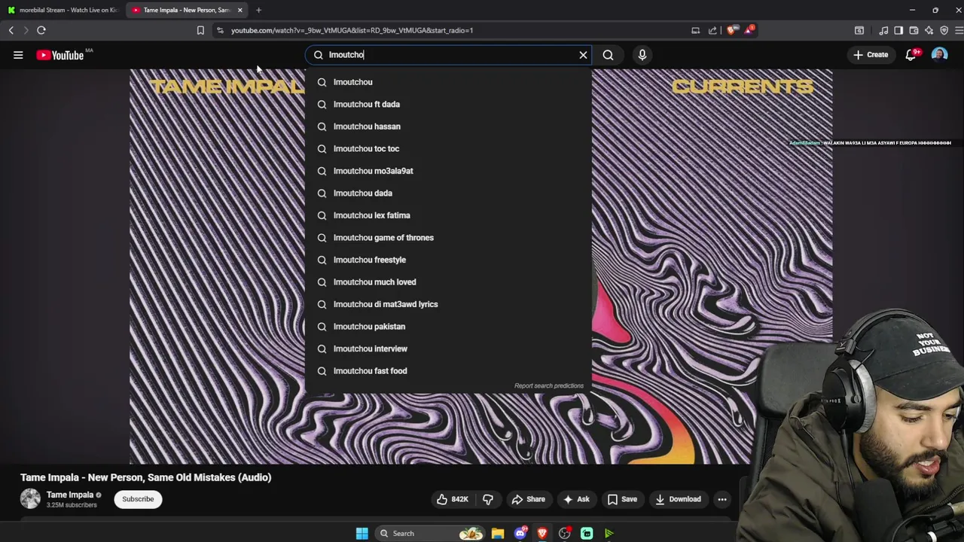Select the suggestion 'lmoutchou hassan'
The width and height of the screenshot is (964, 542).
click(448, 126)
